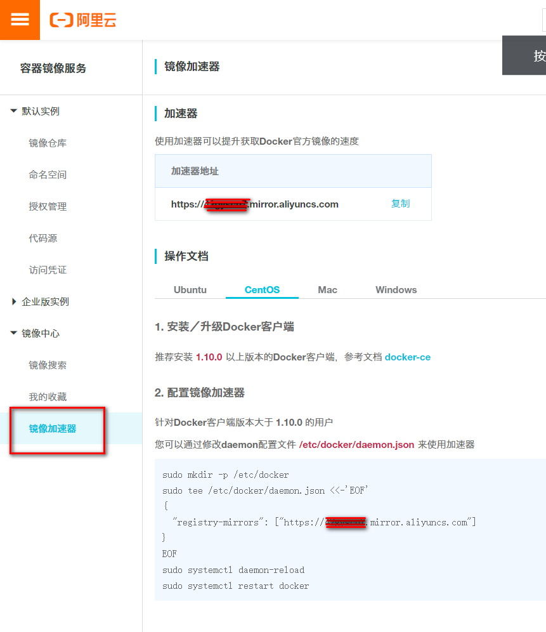Click 复制 to copy accelerator address

coord(401,204)
